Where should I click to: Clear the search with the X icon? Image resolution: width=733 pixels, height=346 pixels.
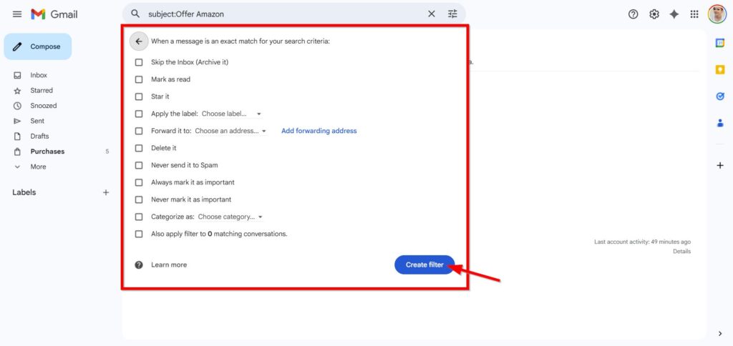[432, 14]
